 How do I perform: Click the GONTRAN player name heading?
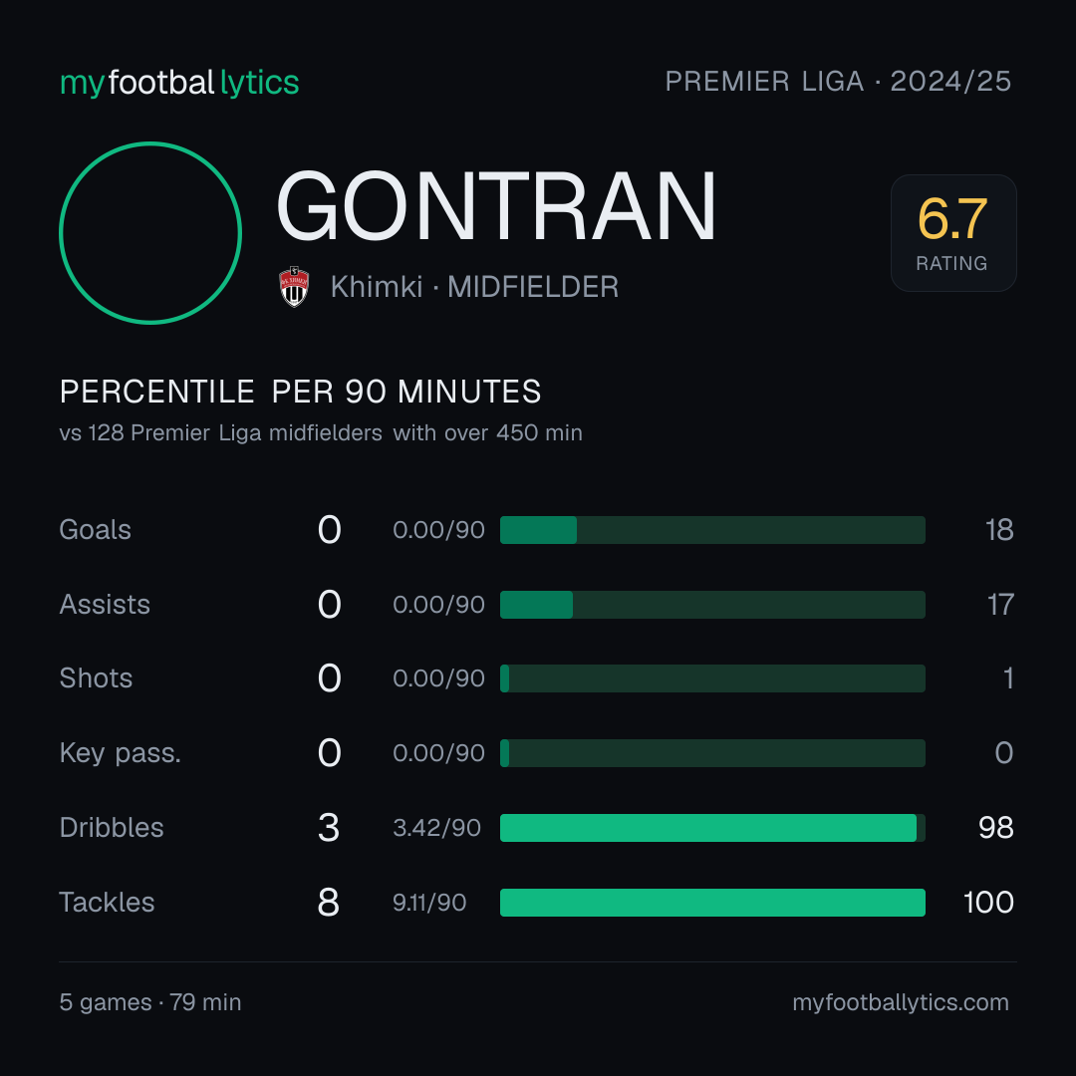click(496, 206)
